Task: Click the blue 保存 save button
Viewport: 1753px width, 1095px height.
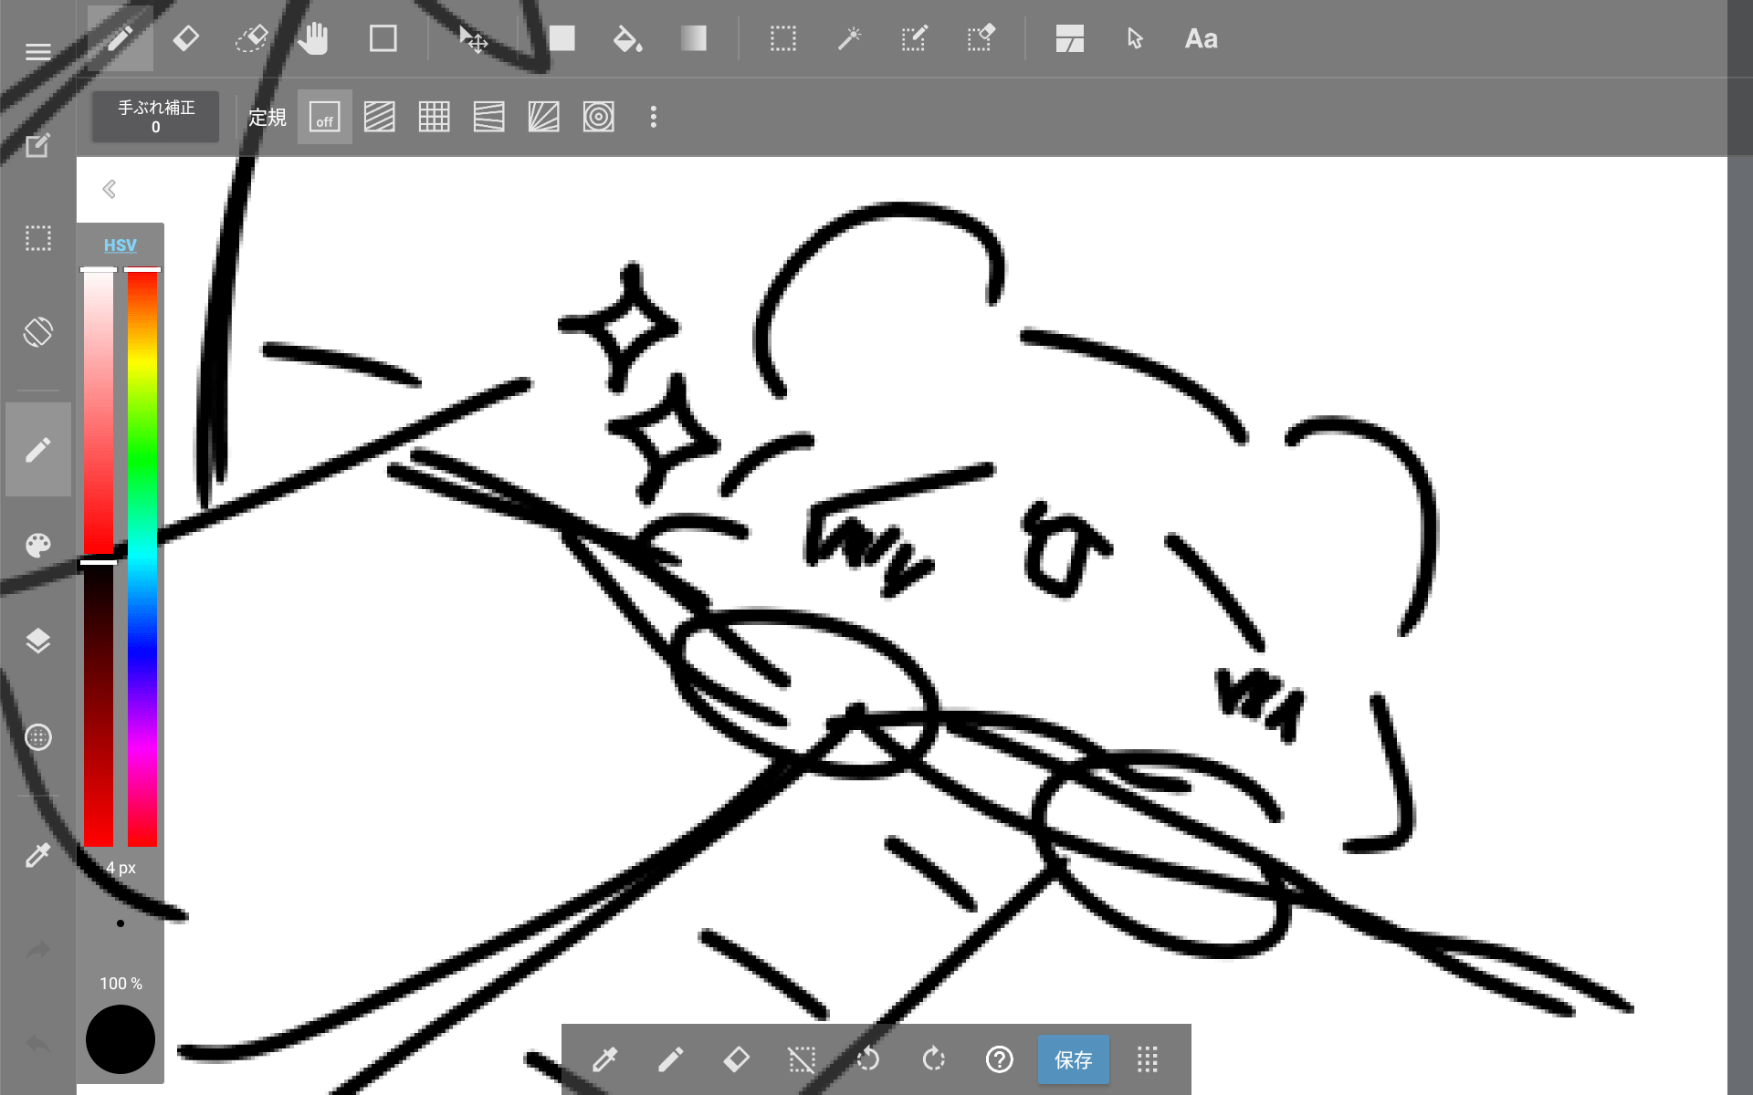Action: (x=1073, y=1059)
